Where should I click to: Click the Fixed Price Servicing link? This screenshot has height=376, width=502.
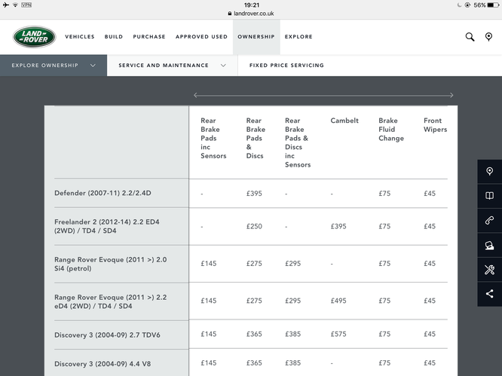coord(286,66)
